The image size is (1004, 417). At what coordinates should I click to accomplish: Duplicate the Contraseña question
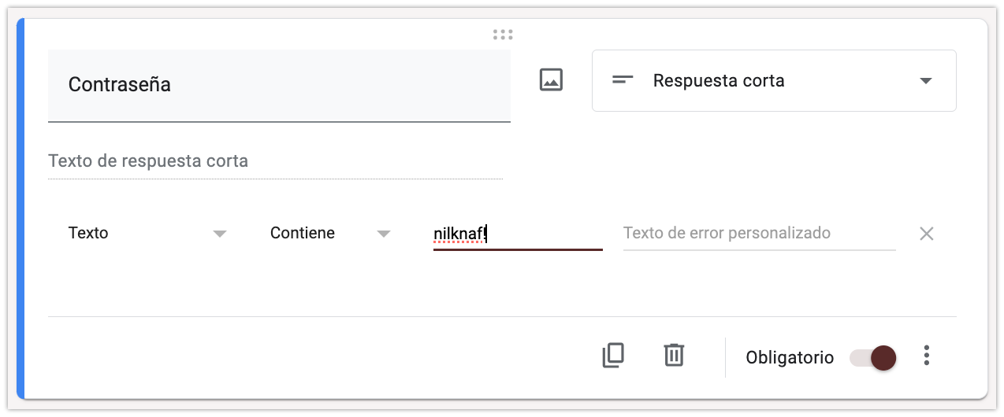coord(613,356)
